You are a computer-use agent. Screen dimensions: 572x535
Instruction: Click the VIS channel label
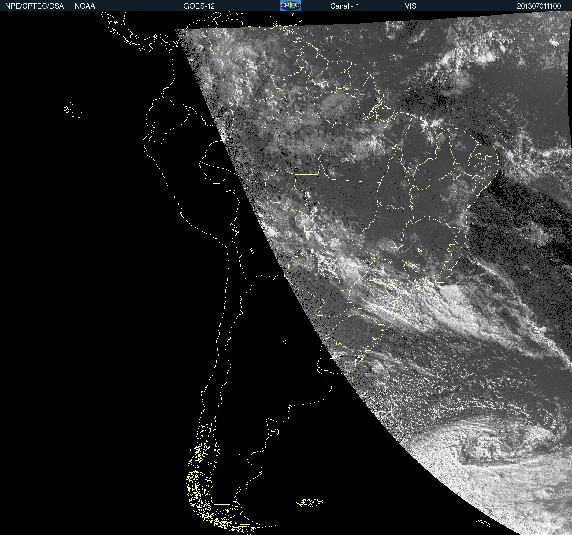[410, 6]
